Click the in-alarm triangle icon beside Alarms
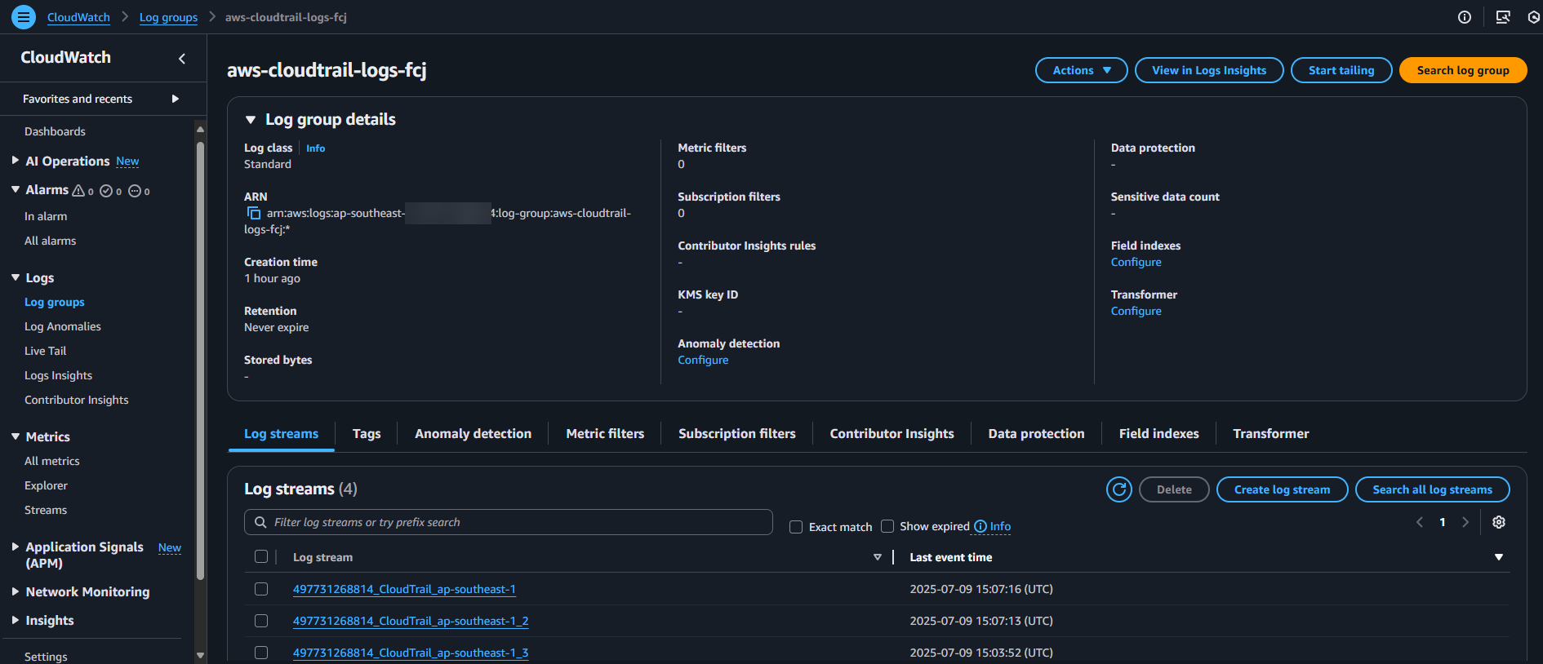 [x=78, y=190]
